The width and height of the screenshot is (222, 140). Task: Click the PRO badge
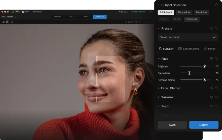pyautogui.click(x=17, y=12)
